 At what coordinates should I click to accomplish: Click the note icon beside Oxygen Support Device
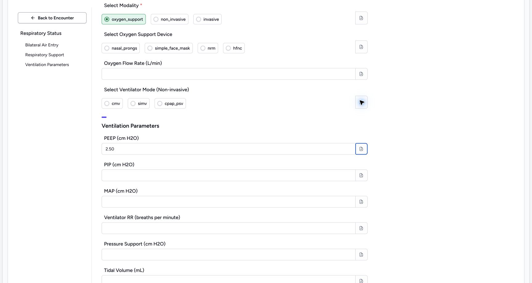(361, 47)
